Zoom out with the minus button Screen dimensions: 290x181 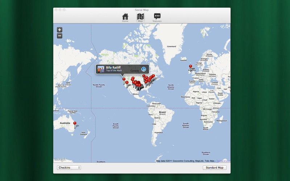coord(59,36)
